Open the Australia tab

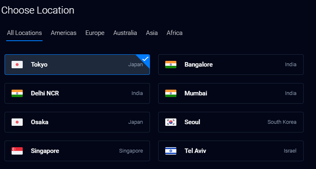(125, 33)
